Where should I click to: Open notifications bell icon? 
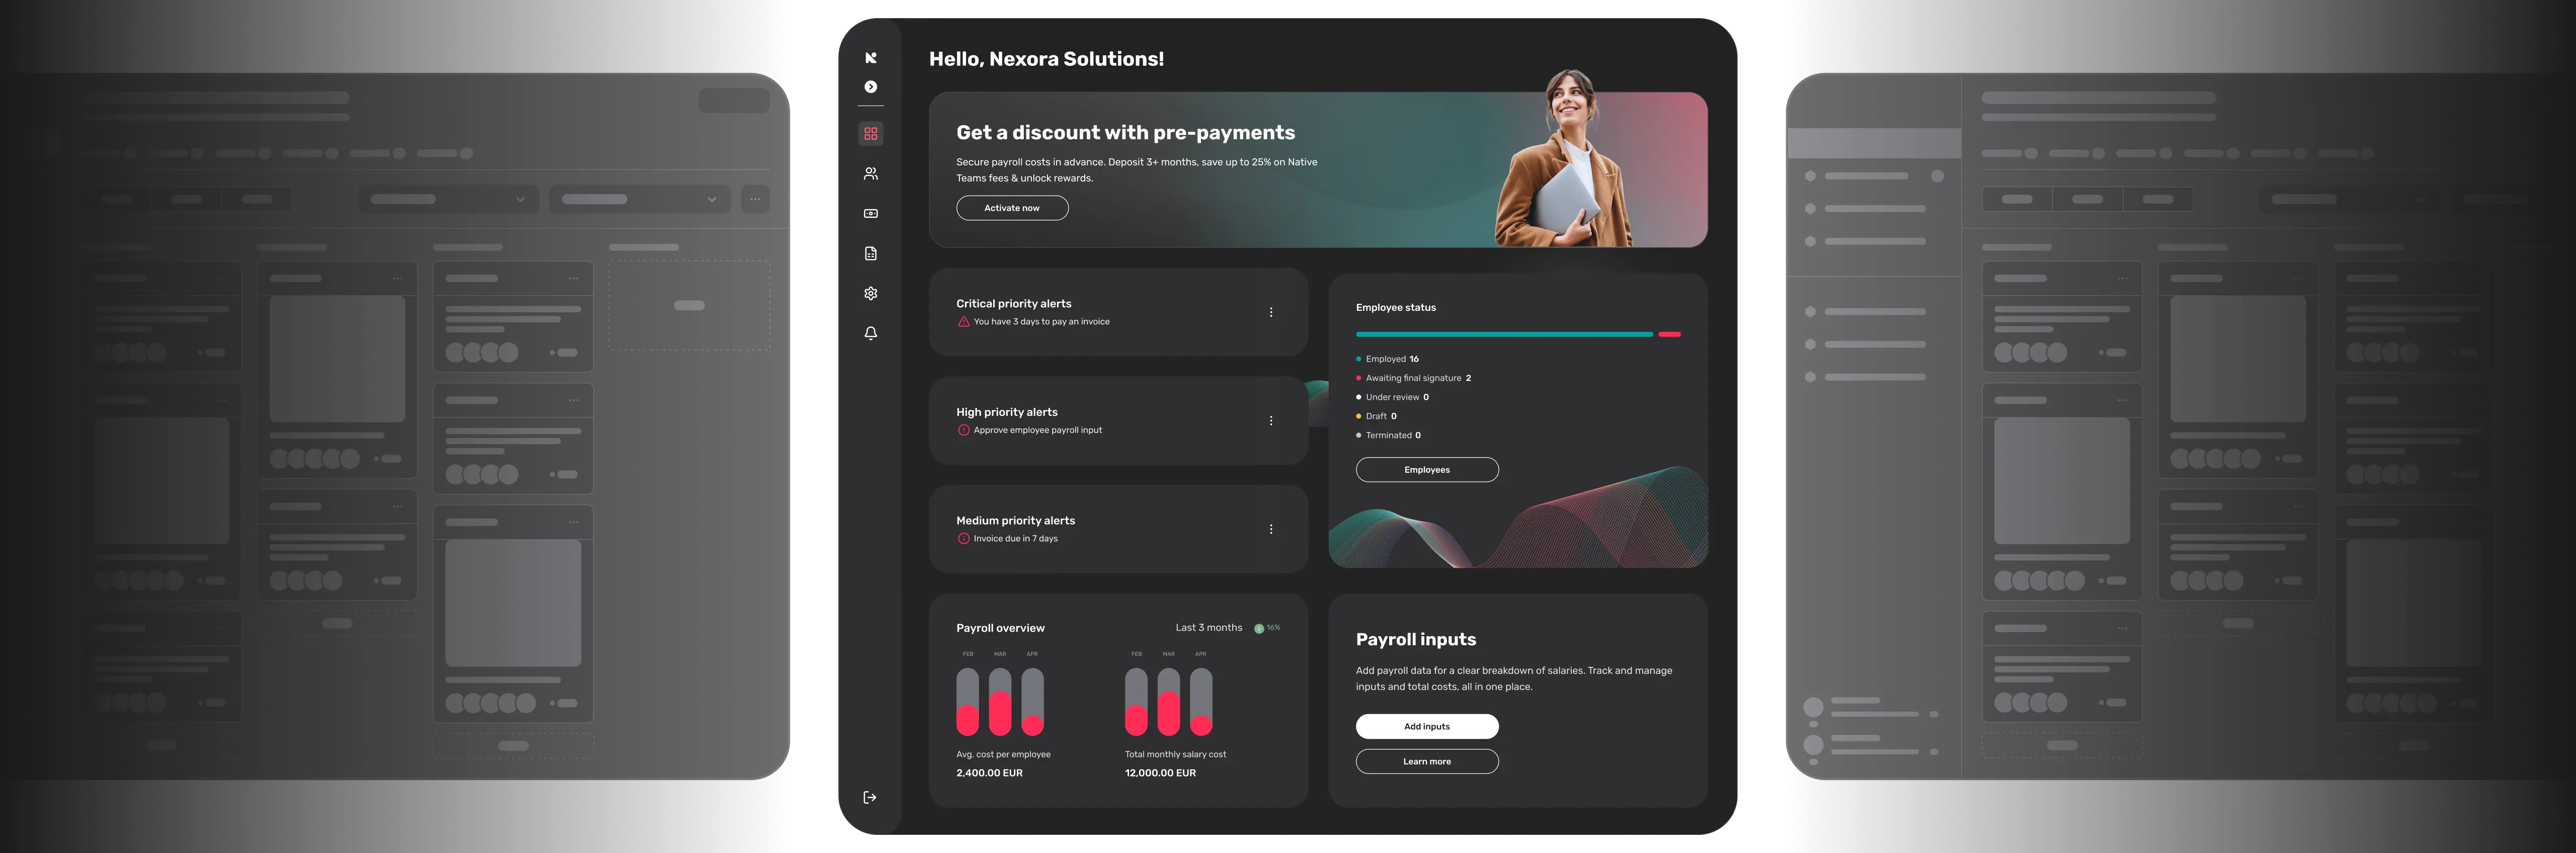pos(870,334)
